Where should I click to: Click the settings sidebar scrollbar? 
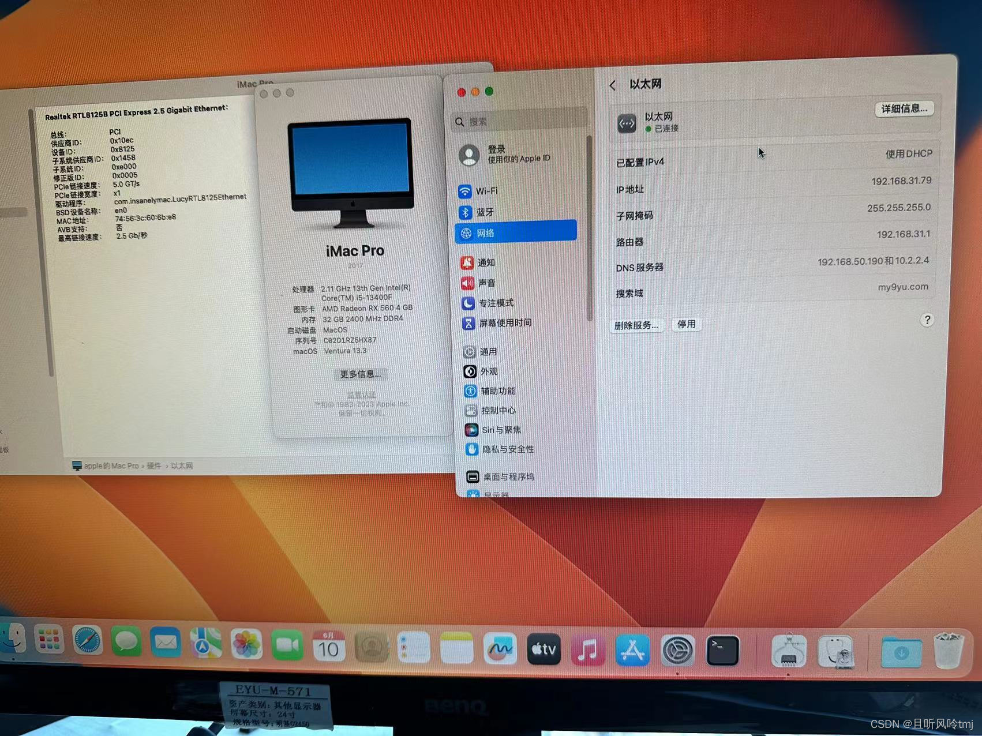point(589,228)
